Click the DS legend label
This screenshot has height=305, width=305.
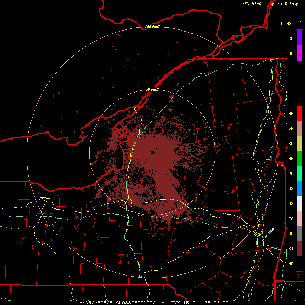pos(291,204)
